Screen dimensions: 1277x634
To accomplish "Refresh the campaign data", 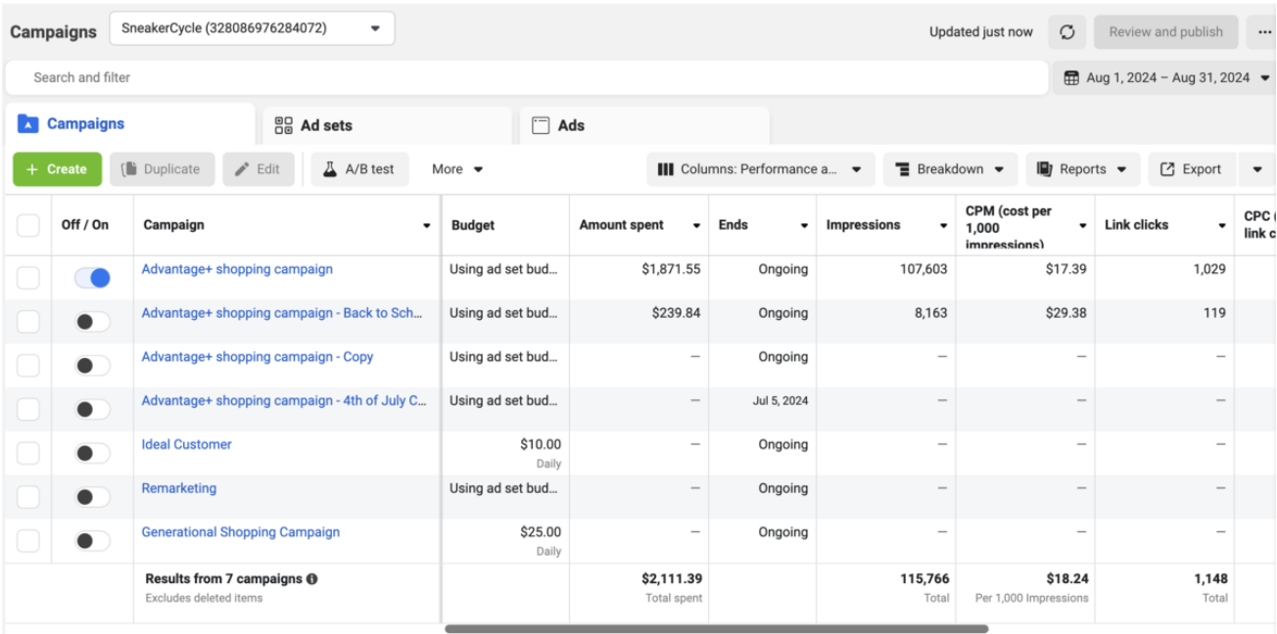I will click(x=1066, y=31).
